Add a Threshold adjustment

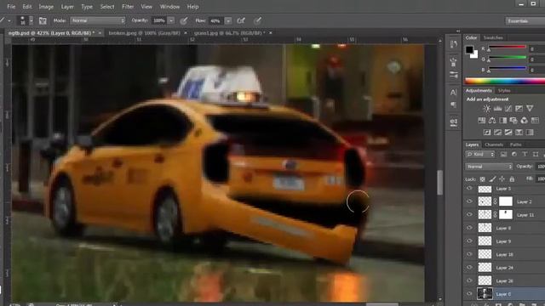508,133
